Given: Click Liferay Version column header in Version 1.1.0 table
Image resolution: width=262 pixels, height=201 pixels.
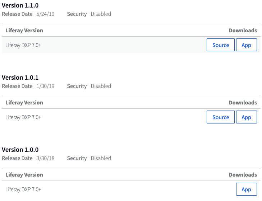Looking at the screenshot, I should (24, 31).
